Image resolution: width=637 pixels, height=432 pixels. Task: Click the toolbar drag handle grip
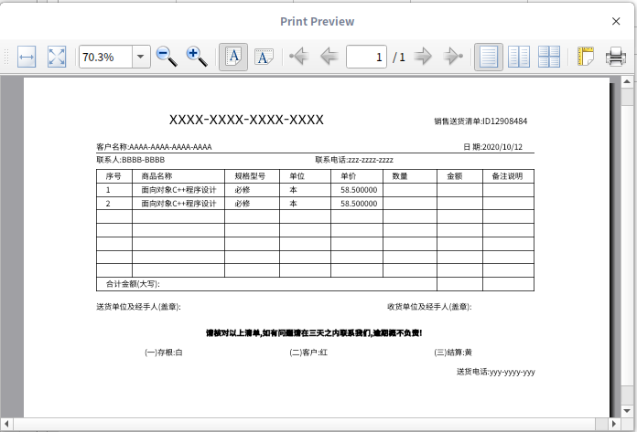pos(6,57)
